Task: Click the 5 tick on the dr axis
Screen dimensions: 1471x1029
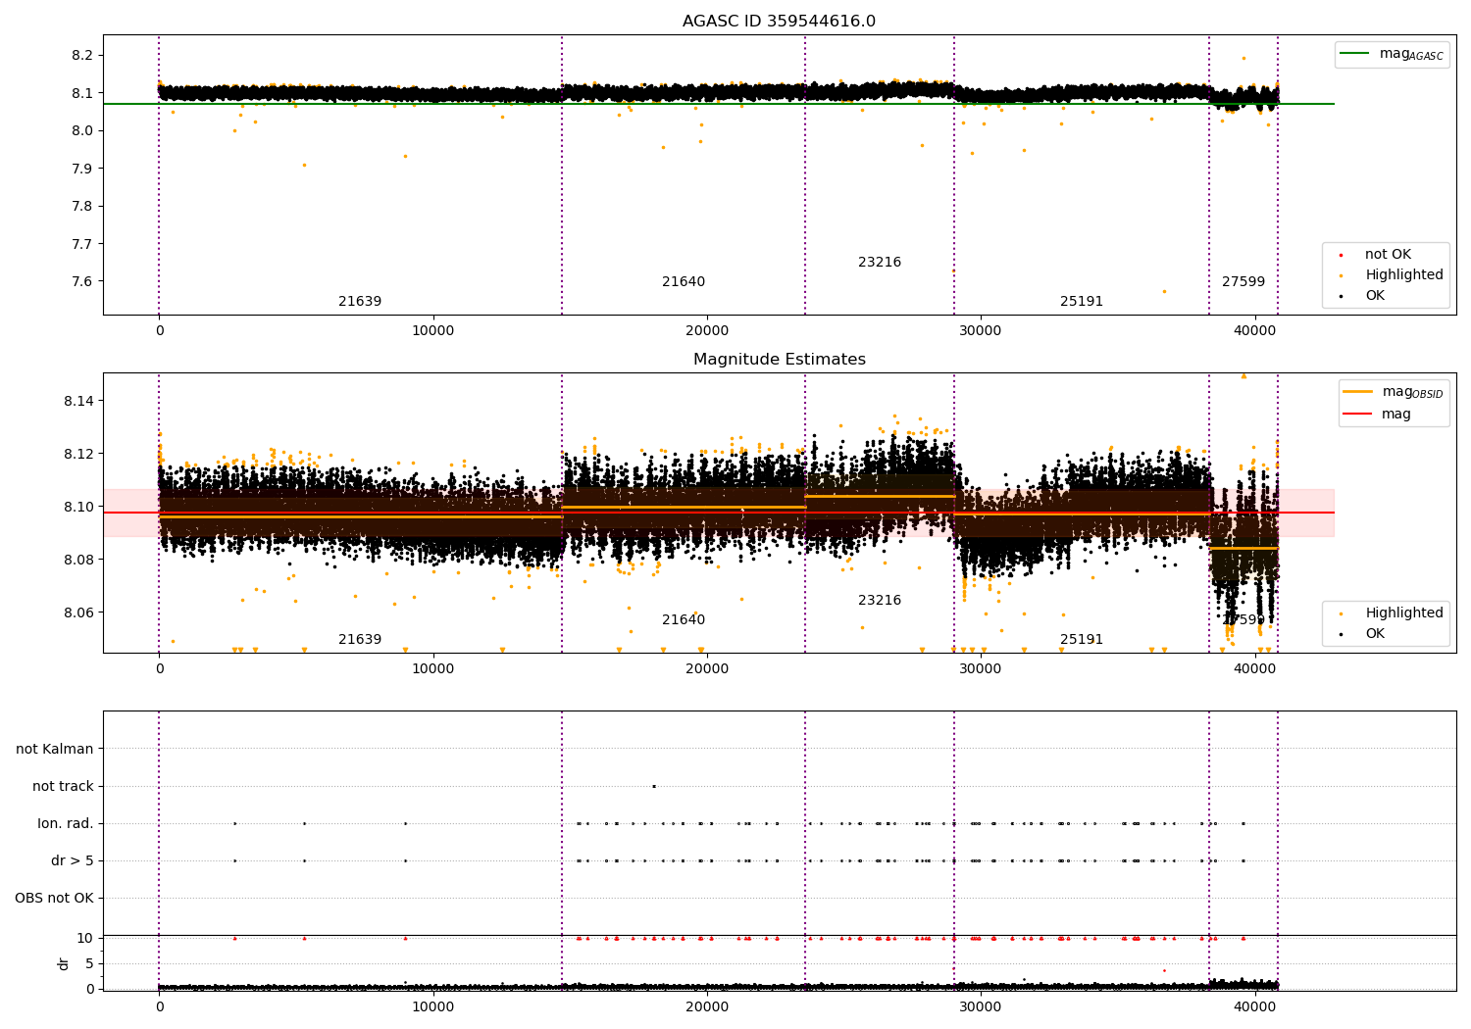Action: coord(89,964)
